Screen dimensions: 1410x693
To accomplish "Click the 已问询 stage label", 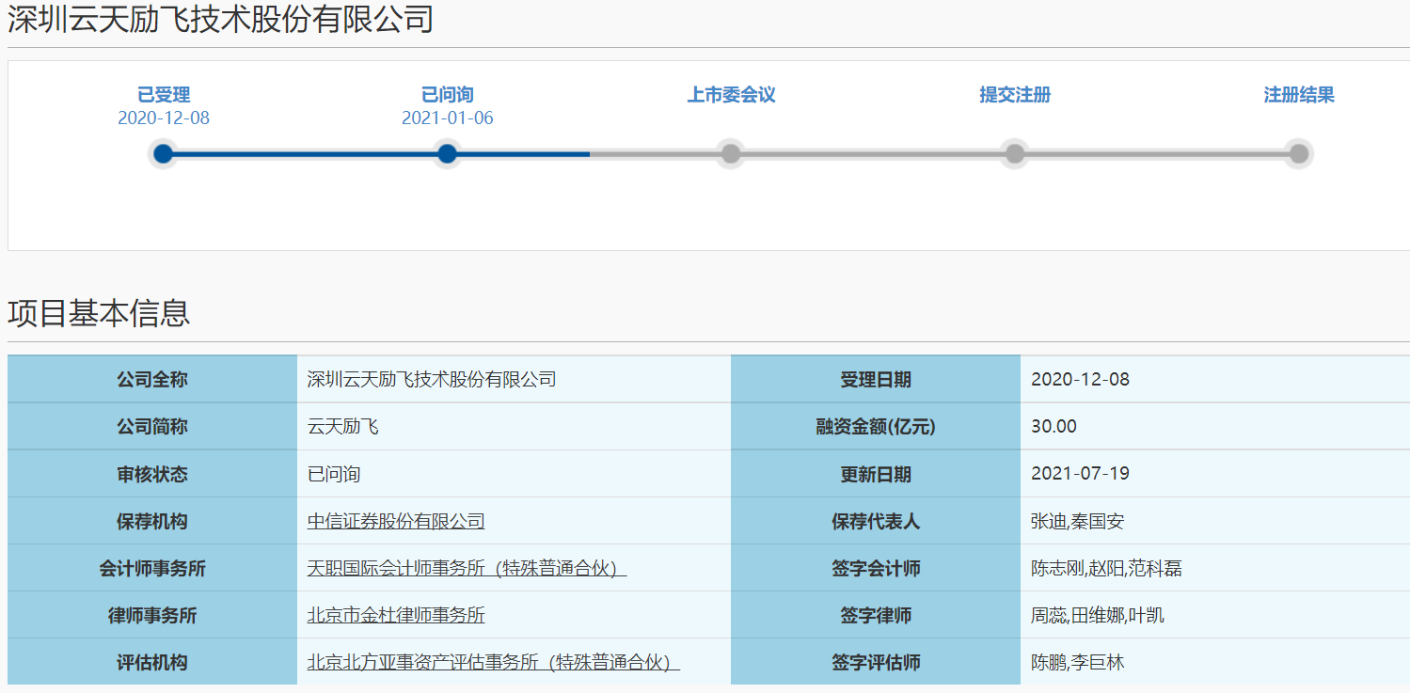I will pyautogui.click(x=448, y=95).
